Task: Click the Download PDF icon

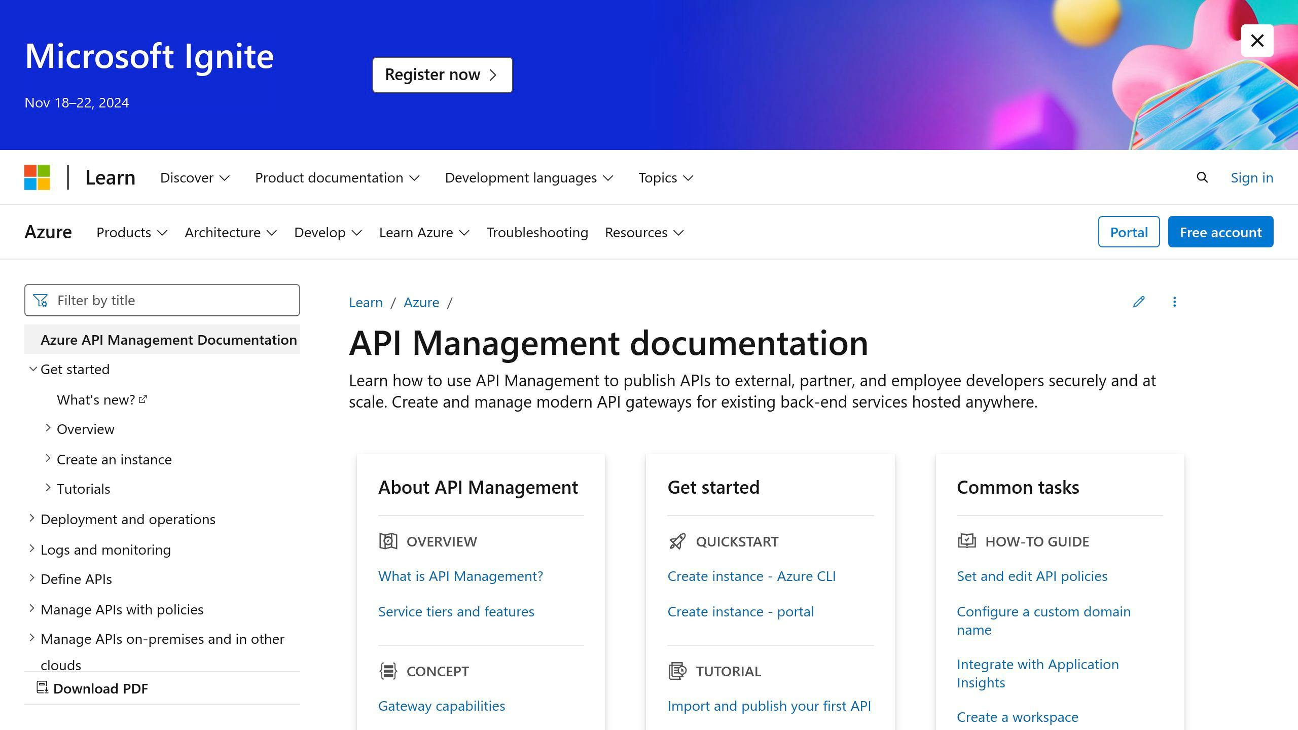Action: (43, 688)
